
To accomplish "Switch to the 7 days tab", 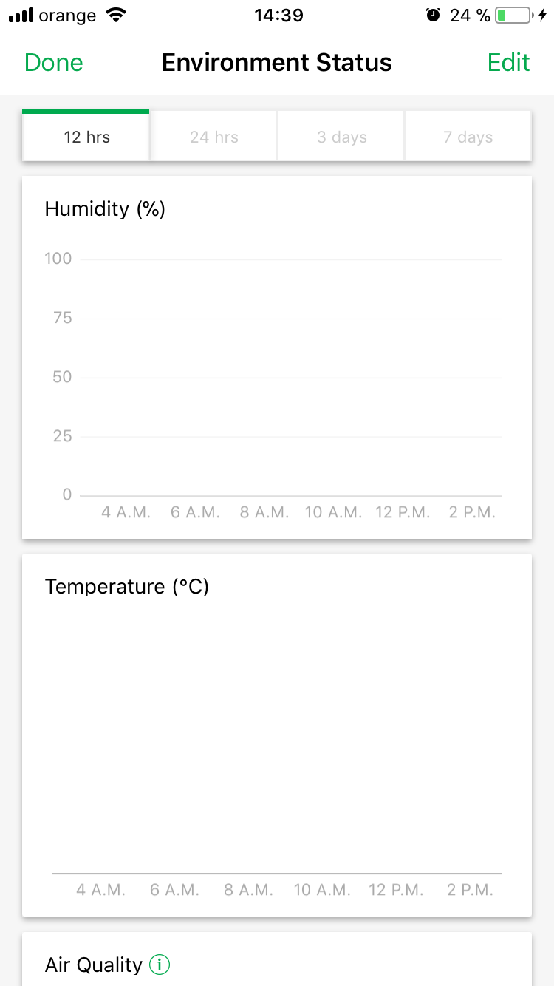I will [468, 137].
